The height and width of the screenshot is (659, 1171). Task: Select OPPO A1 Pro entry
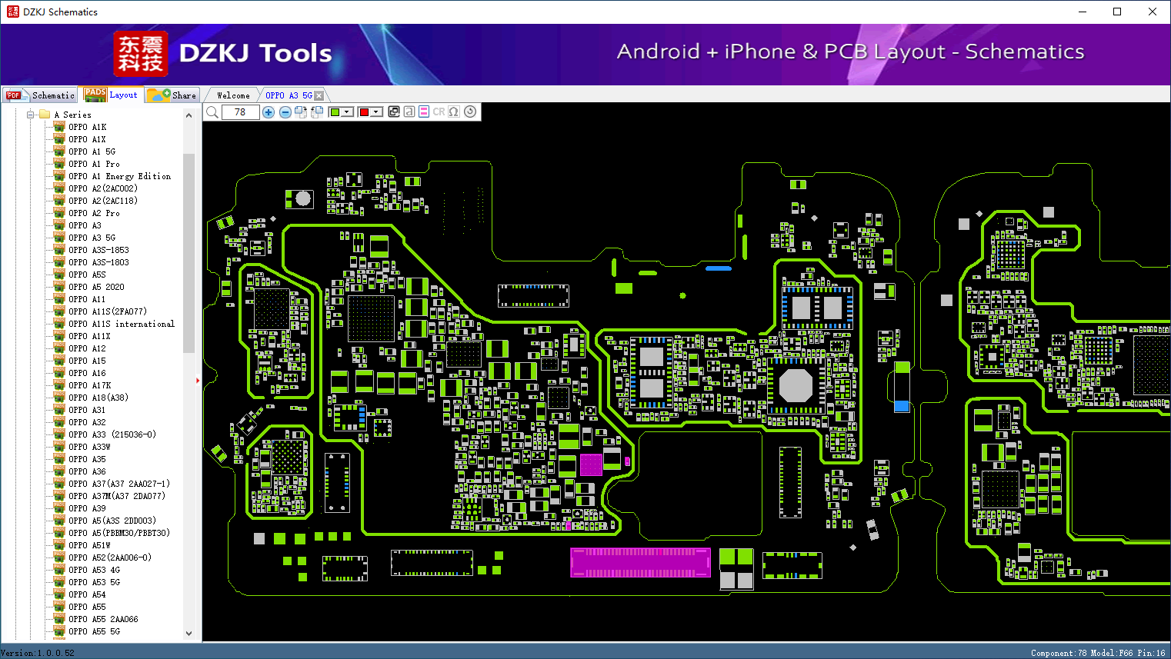click(x=94, y=164)
